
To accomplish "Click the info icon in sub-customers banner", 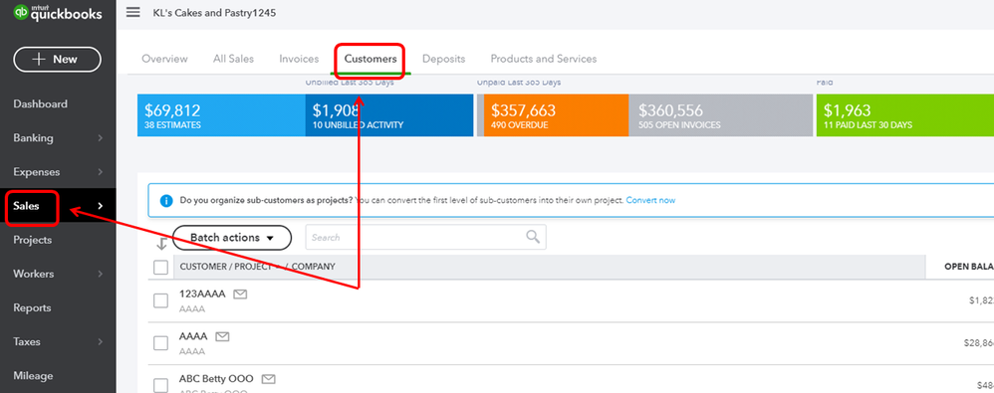I will pyautogui.click(x=166, y=201).
